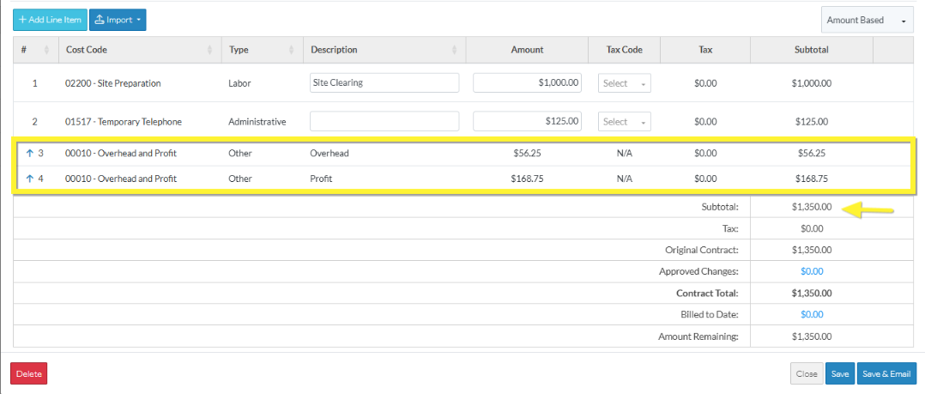This screenshot has height=394, width=925.
Task: Add a new line item
Action: (50, 20)
